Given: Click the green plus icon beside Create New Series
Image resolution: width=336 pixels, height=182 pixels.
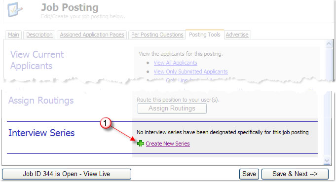Looking at the screenshot, I should [x=141, y=144].
